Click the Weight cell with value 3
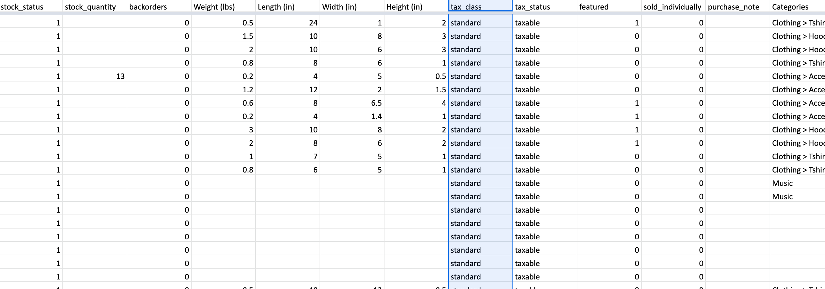This screenshot has height=289, width=825. 223,130
